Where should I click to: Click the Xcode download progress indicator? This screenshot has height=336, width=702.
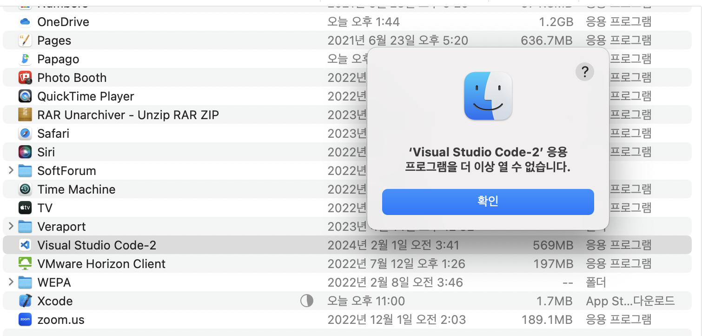(307, 301)
